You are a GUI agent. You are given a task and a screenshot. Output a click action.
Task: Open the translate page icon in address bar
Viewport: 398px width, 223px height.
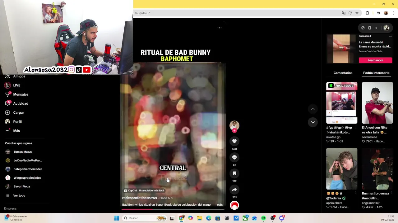point(344,13)
